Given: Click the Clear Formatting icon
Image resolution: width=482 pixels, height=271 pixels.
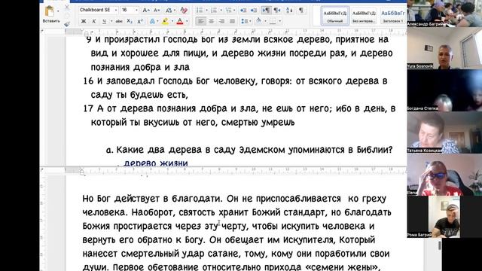Looking at the screenshot, I should point(184,10).
